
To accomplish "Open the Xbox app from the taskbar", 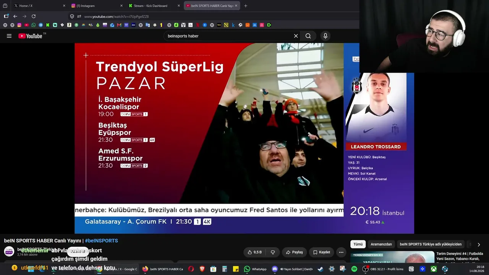I will 434,269.
